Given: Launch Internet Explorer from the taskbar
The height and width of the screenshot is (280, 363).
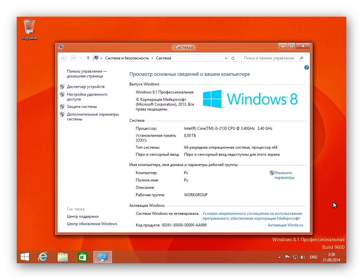Looking at the screenshot, I should coord(43,257).
